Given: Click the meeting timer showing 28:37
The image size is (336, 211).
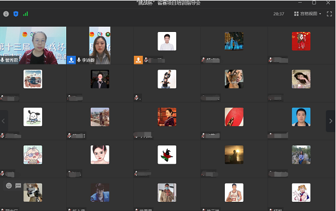Looking at the screenshot, I should pos(278,14).
